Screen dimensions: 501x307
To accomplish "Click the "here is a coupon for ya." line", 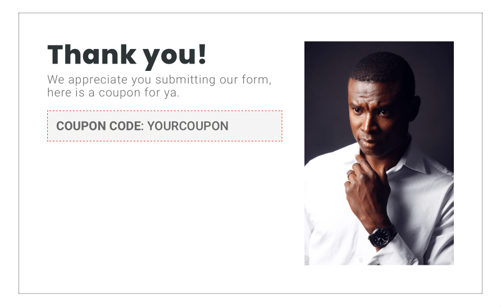I will click(x=113, y=93).
